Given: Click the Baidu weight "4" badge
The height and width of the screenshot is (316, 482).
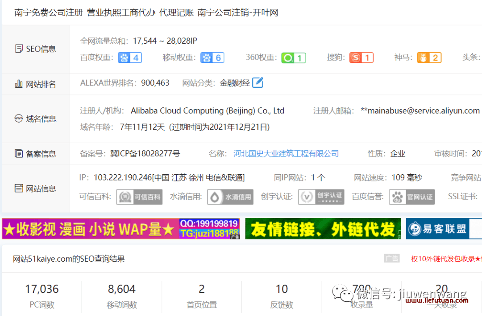Looking at the screenshot, I should pyautogui.click(x=129, y=58).
